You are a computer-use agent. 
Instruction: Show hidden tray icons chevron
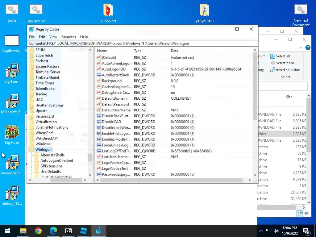click(261, 231)
